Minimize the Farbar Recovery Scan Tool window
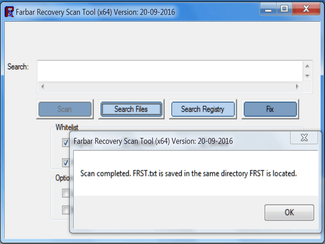Viewport: 325px width, 244px height. coord(268,9)
